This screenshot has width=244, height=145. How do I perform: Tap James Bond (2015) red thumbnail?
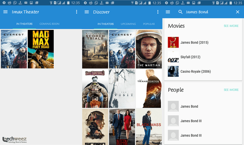click(173, 42)
